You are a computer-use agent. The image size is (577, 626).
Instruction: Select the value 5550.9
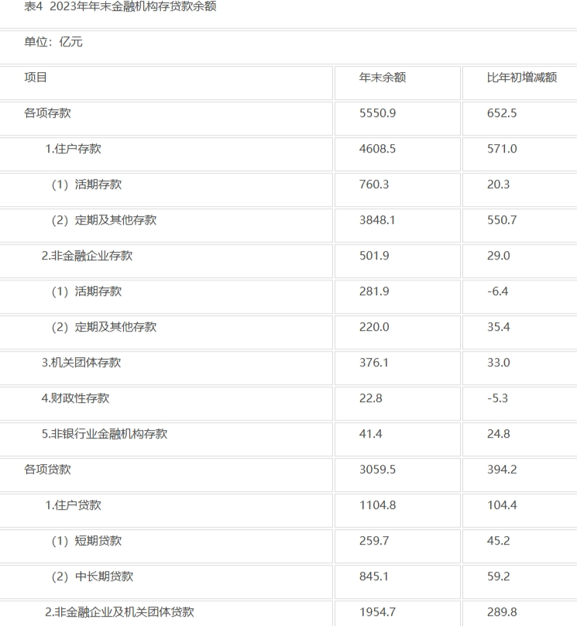pyautogui.click(x=377, y=113)
